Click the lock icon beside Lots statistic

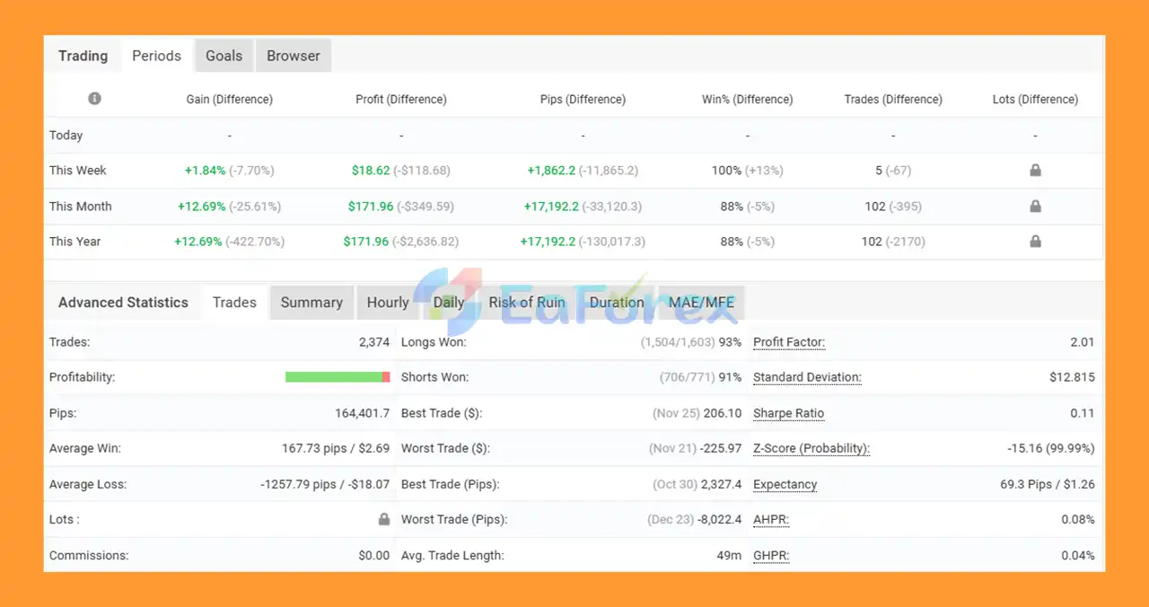pos(384,519)
